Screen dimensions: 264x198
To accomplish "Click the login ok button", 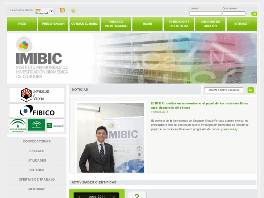I will [x=254, y=14].
